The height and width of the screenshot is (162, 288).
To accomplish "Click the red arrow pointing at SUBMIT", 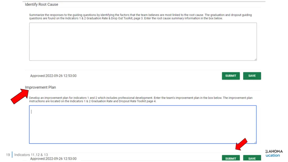I will 241,144.
